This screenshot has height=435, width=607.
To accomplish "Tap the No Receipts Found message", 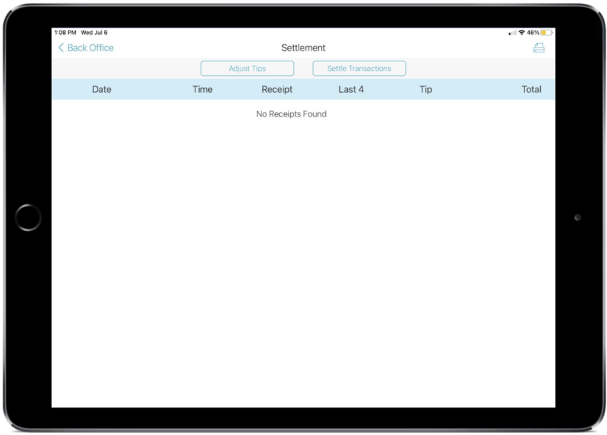I will coord(291,114).
